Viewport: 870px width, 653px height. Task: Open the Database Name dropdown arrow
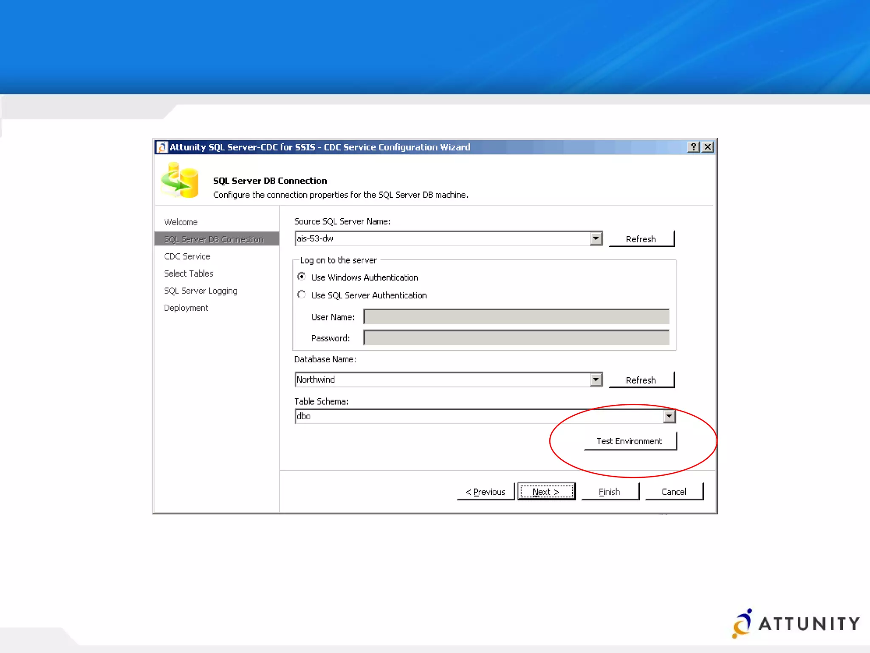click(x=596, y=380)
